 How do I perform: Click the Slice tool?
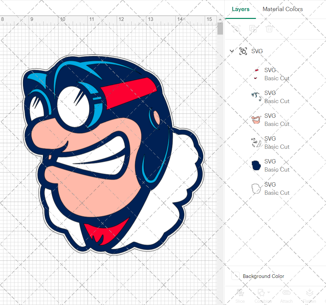point(240,296)
